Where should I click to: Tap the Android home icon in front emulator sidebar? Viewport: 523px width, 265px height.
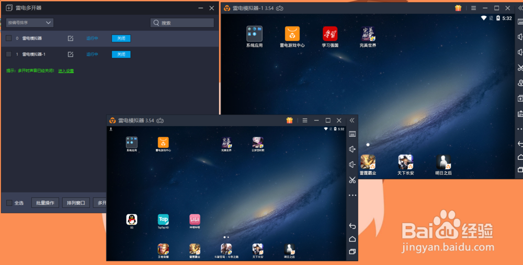[352, 239]
